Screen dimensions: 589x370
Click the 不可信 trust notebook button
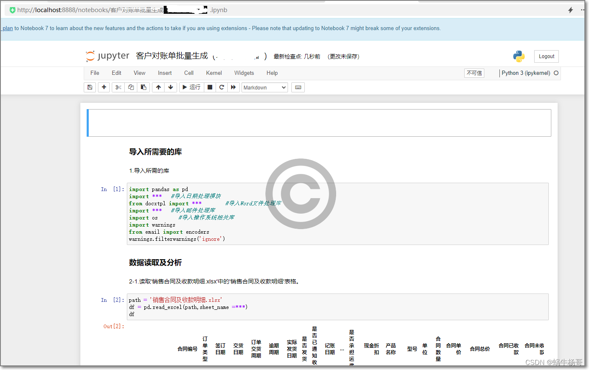click(x=474, y=73)
